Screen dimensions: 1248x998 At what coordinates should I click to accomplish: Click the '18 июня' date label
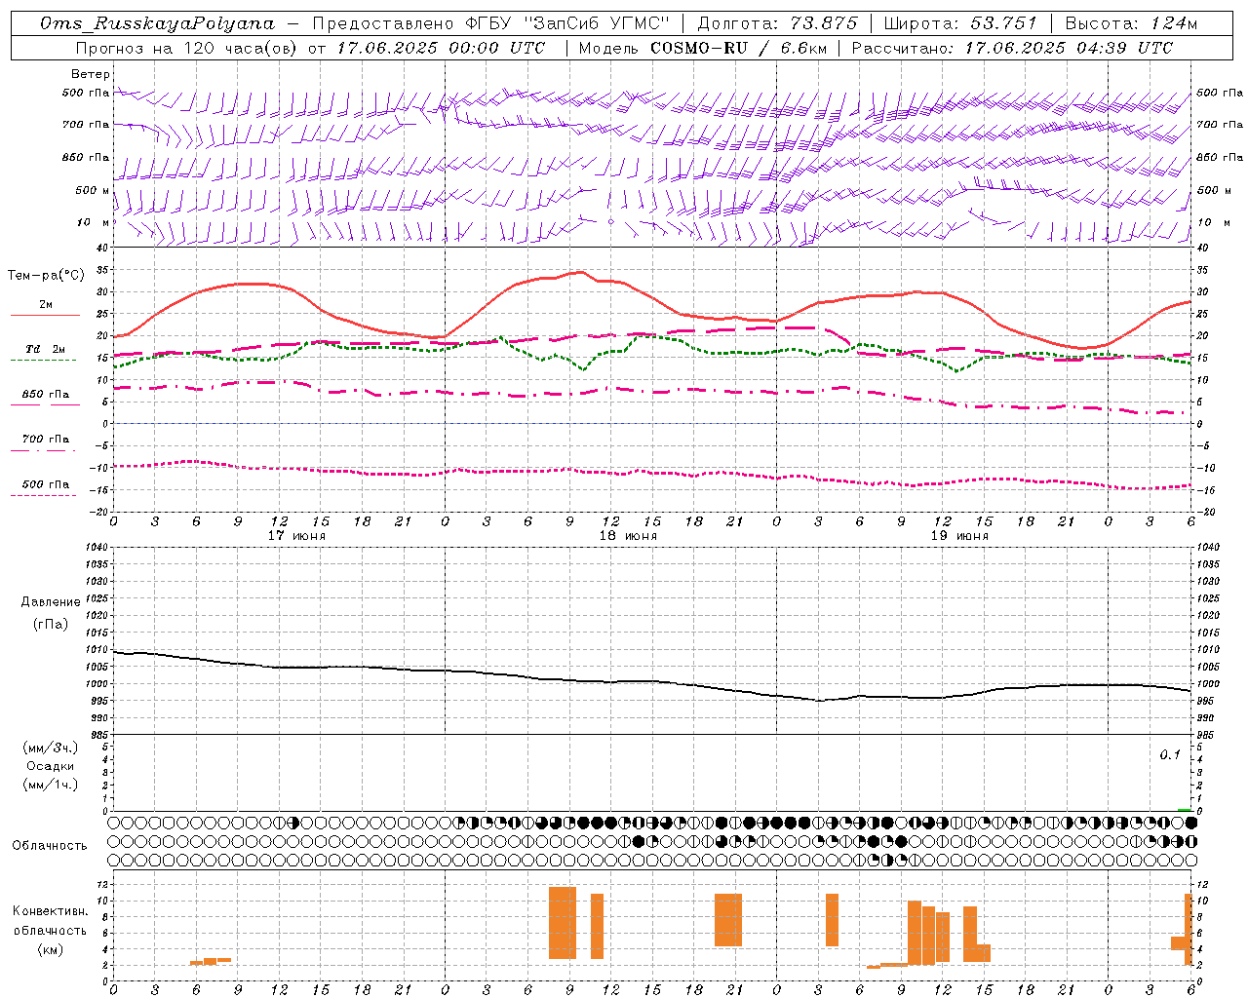pyautogui.click(x=628, y=536)
